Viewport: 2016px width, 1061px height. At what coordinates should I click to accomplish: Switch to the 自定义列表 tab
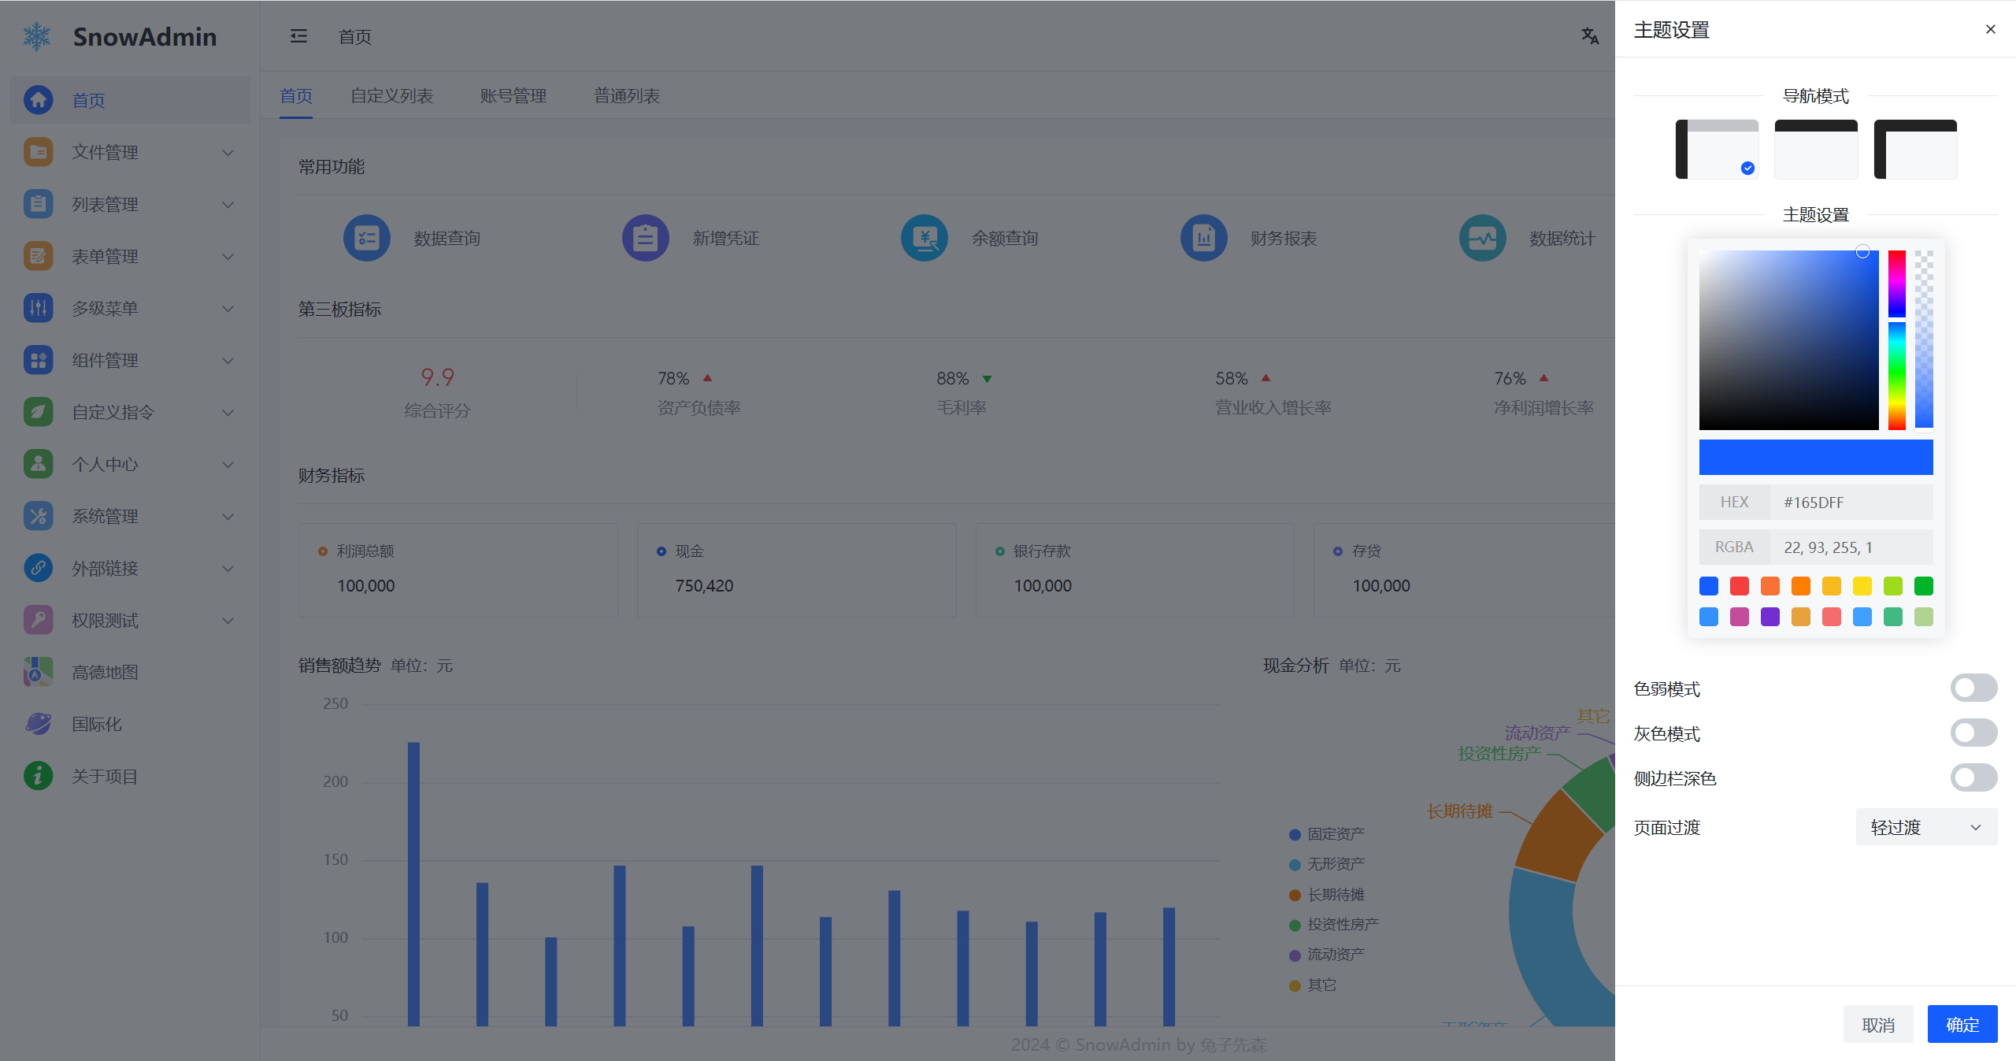click(391, 96)
